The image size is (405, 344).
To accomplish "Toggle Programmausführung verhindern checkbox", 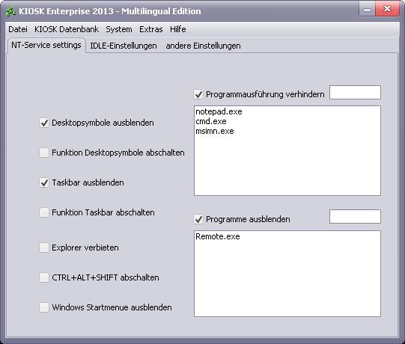I will [198, 94].
